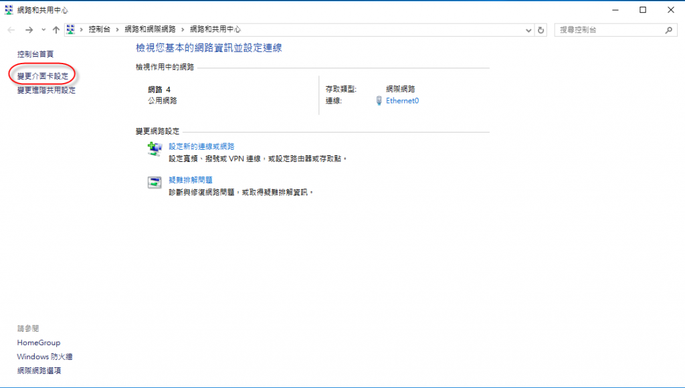
Task: Click the refresh button beside address bar
Action: pos(541,30)
